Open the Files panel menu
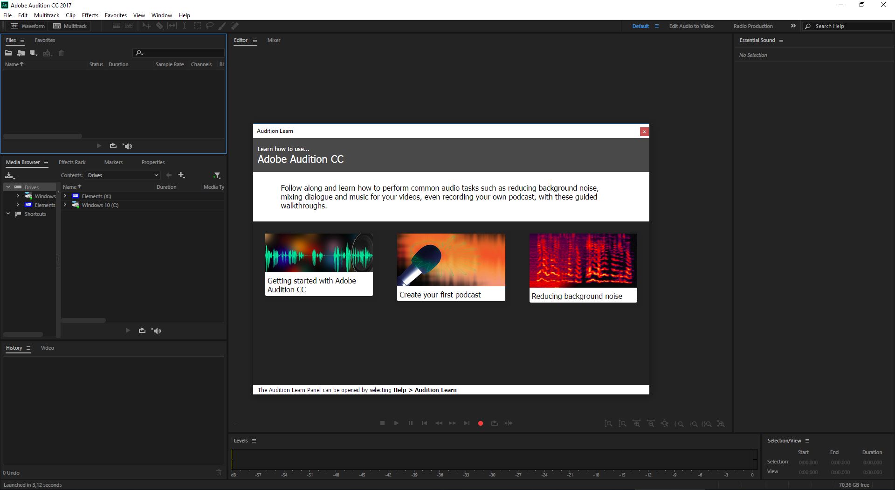 click(x=22, y=40)
